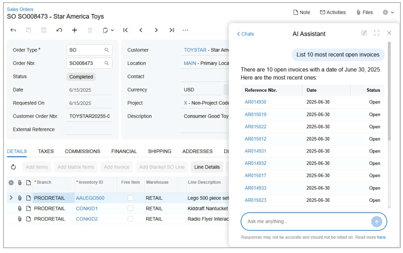The width and height of the screenshot is (403, 253).
Task: Open the clipboard dropdown arrow
Action: click(x=112, y=30)
